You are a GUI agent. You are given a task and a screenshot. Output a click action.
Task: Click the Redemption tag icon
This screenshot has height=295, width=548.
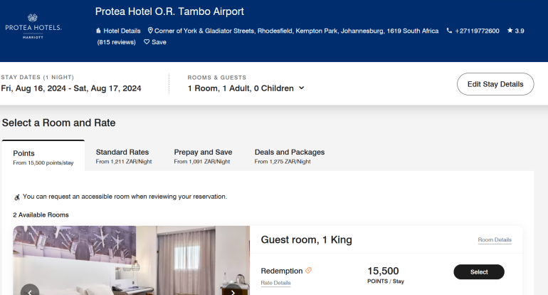point(309,271)
